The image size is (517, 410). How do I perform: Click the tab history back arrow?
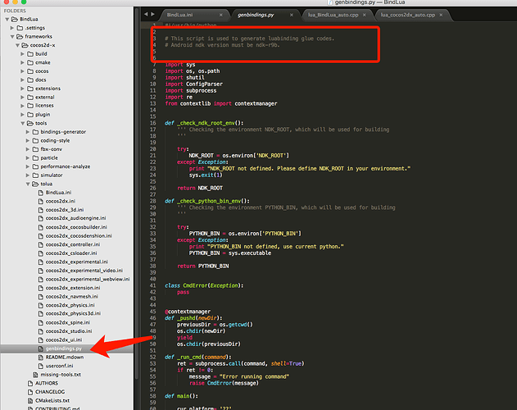point(146,14)
